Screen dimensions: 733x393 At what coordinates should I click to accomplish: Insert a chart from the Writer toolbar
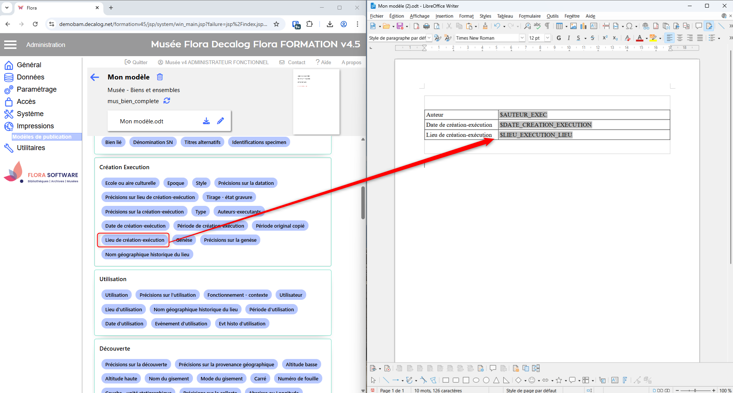tap(583, 26)
